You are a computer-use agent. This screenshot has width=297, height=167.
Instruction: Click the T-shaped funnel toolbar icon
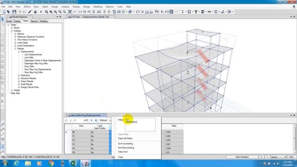coord(196,12)
